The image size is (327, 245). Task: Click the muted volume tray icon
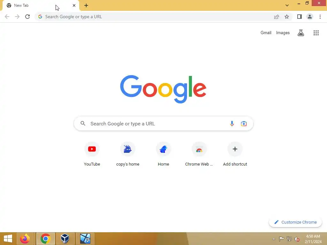tap(297, 239)
